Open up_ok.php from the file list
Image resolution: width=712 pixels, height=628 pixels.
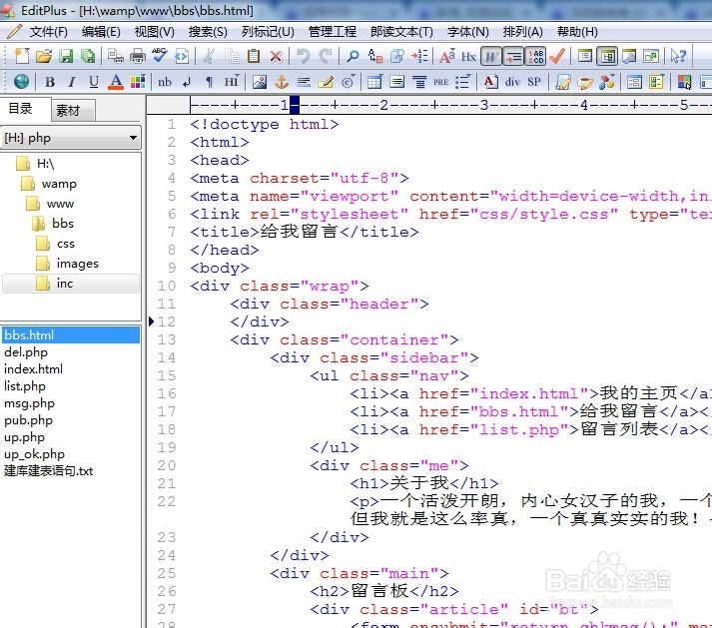34,454
